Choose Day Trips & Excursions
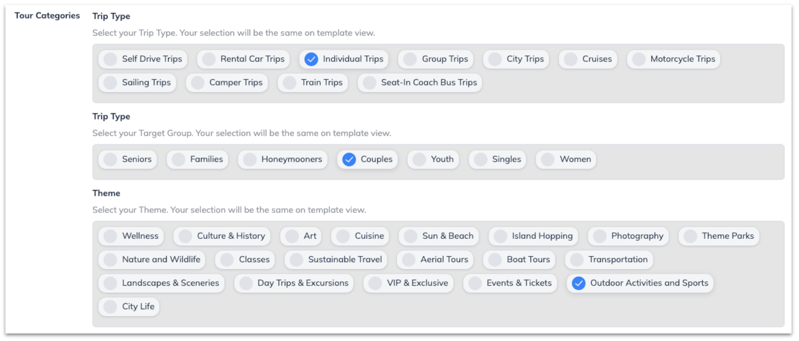The image size is (799, 341). tap(294, 283)
